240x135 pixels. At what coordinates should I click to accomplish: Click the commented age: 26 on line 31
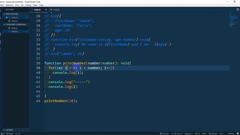62,30
